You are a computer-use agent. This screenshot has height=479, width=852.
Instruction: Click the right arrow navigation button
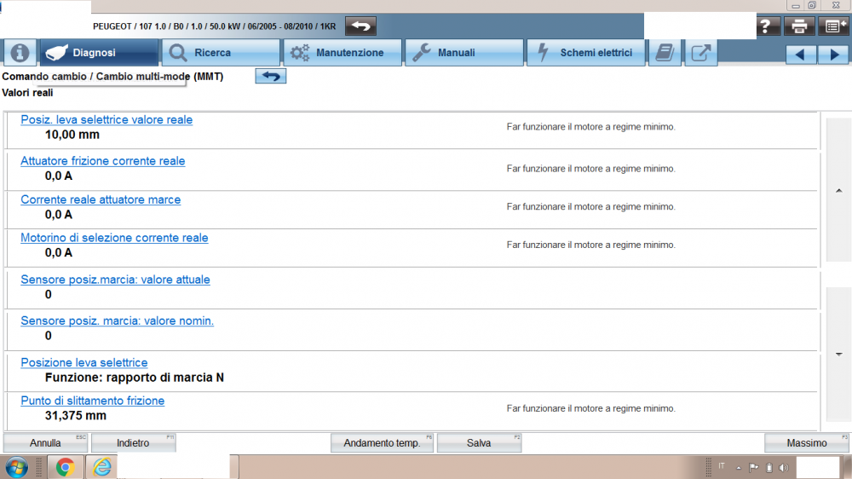pos(832,54)
